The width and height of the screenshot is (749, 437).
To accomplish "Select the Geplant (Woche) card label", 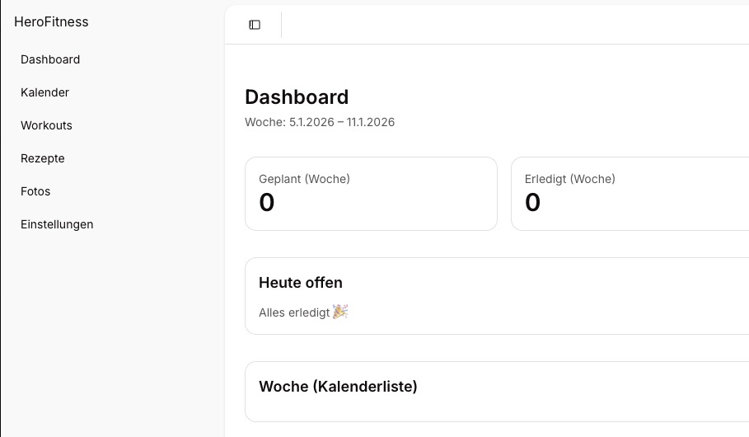I will coord(304,179).
